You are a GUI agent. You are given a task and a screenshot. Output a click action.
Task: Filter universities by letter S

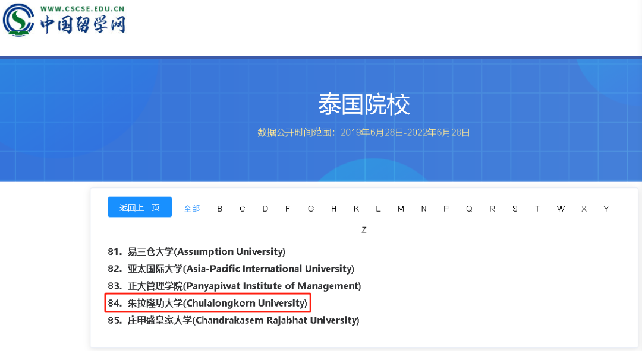(x=515, y=209)
